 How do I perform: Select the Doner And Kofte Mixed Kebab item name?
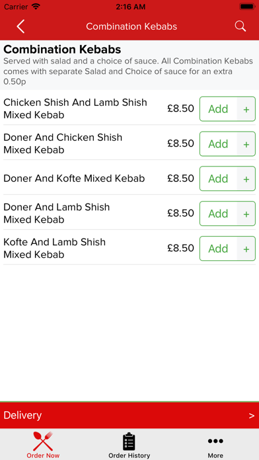tap(74, 178)
